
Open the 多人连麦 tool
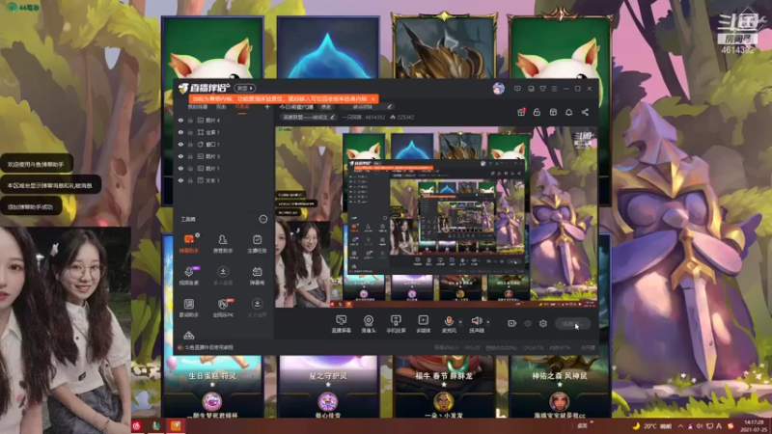tap(223, 276)
